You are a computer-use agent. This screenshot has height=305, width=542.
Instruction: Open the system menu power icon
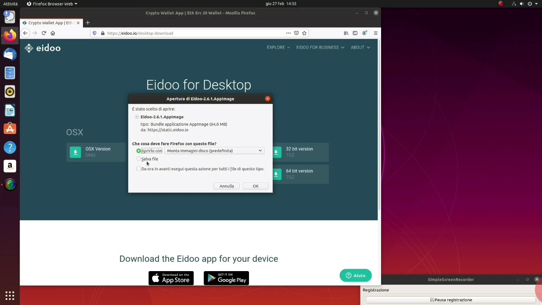tap(530, 4)
